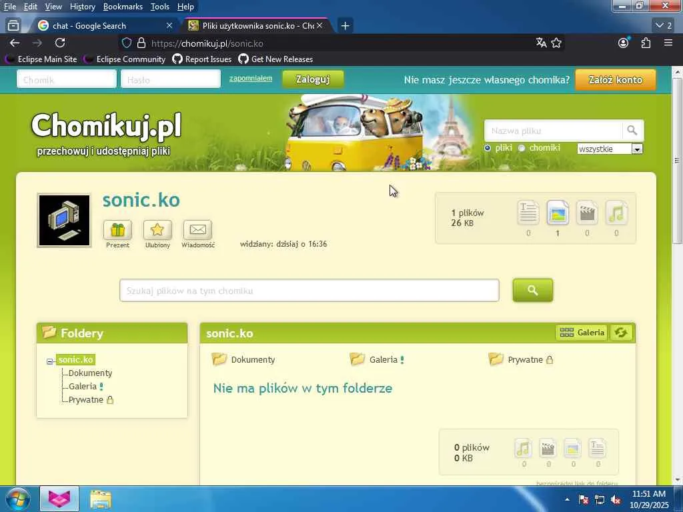Click the tracking protection shield icon
This screenshot has height=512, width=683.
(126, 43)
